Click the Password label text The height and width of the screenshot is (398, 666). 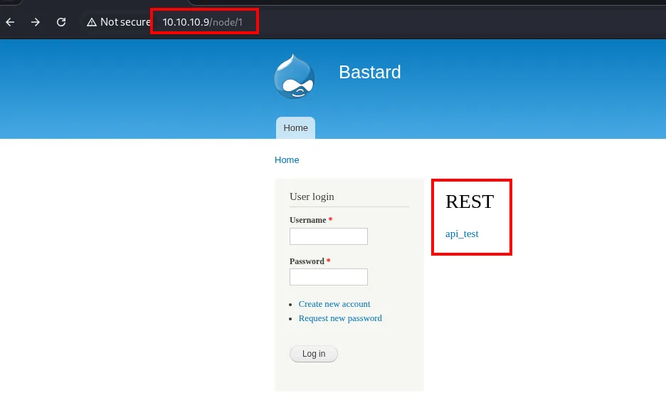pyautogui.click(x=307, y=261)
